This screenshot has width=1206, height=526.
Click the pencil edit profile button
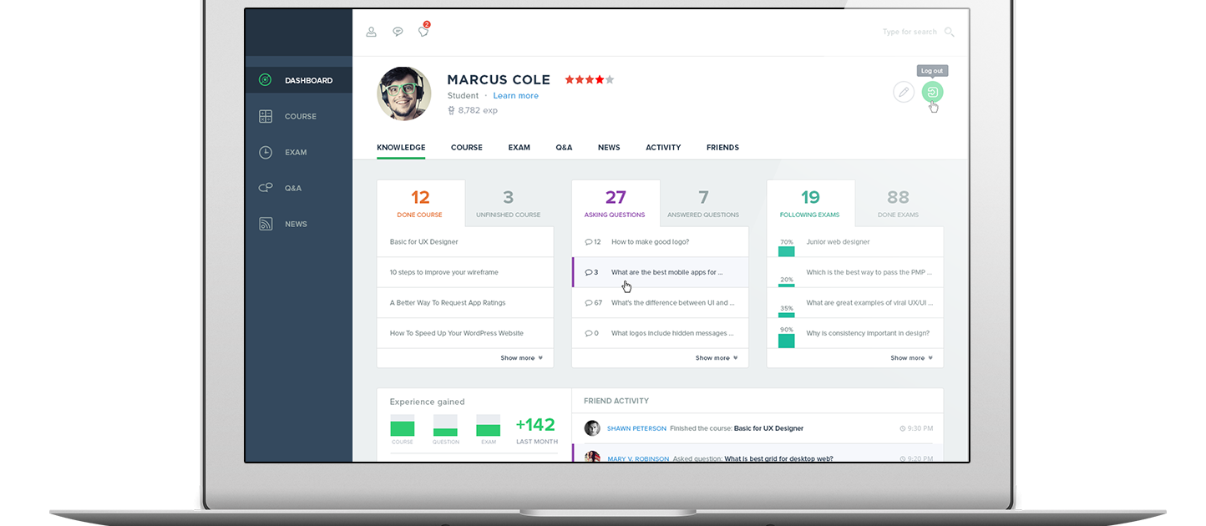(x=903, y=92)
